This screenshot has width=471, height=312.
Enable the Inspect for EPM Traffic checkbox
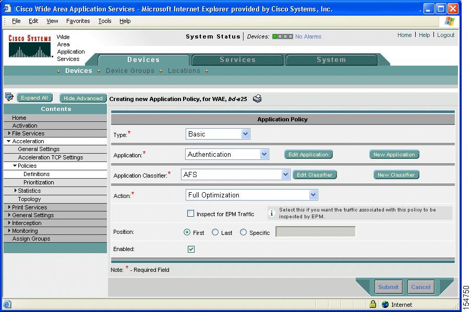(191, 214)
